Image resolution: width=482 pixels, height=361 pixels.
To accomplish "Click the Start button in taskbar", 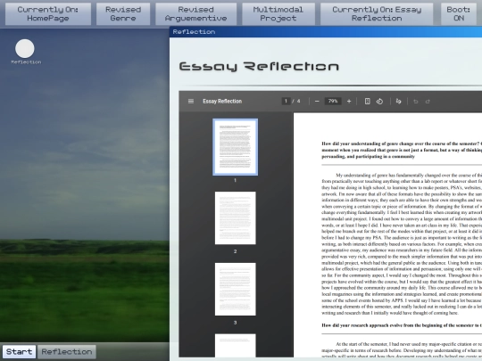I will coord(19,351).
